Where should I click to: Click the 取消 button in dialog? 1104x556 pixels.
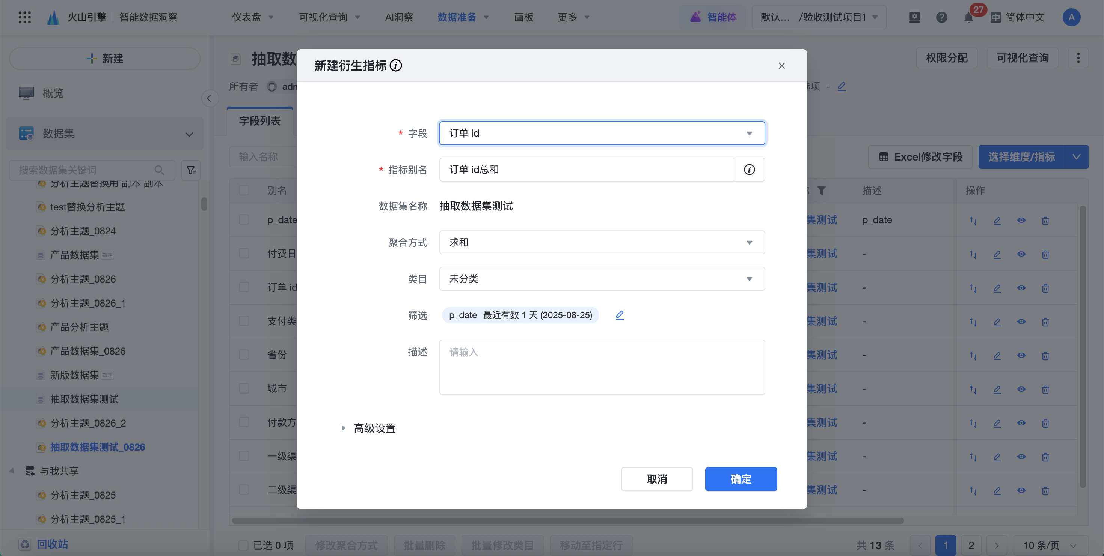tap(656, 479)
